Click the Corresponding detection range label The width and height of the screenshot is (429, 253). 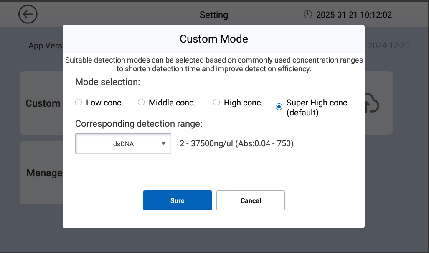[x=139, y=124]
